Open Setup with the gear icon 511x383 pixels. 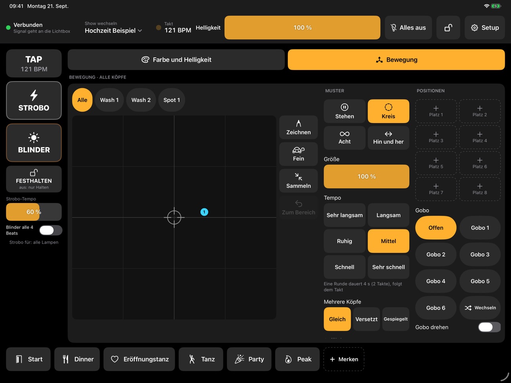484,28
